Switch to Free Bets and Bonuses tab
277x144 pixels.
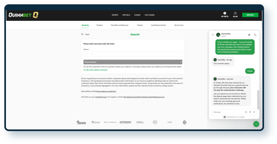click(x=120, y=25)
